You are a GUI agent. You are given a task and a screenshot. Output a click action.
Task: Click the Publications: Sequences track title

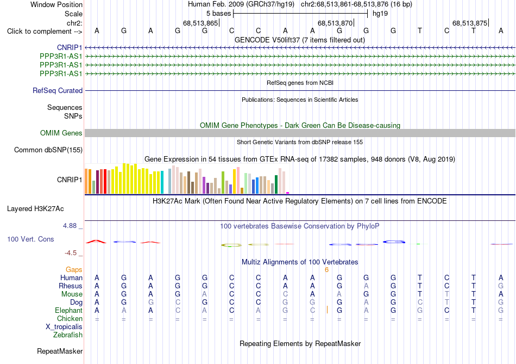(x=300, y=100)
